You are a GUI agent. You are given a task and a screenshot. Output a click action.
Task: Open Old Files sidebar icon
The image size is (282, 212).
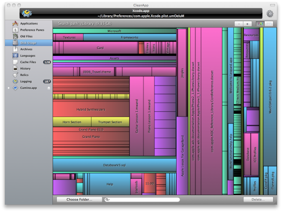(15, 36)
